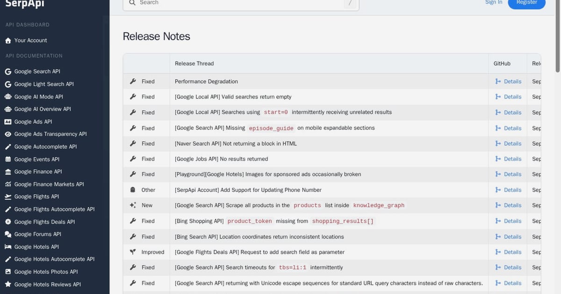561x294 pixels.
Task: Click the bank icon beside Google Finance API
Action: coord(8,172)
